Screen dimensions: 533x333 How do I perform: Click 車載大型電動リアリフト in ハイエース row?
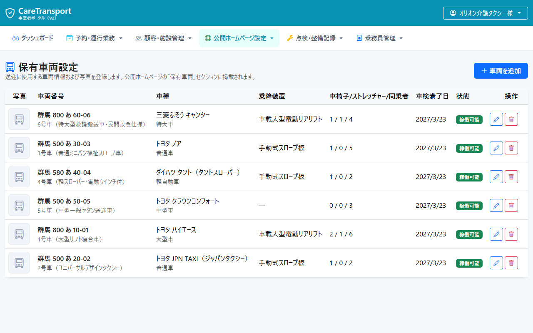click(x=291, y=234)
